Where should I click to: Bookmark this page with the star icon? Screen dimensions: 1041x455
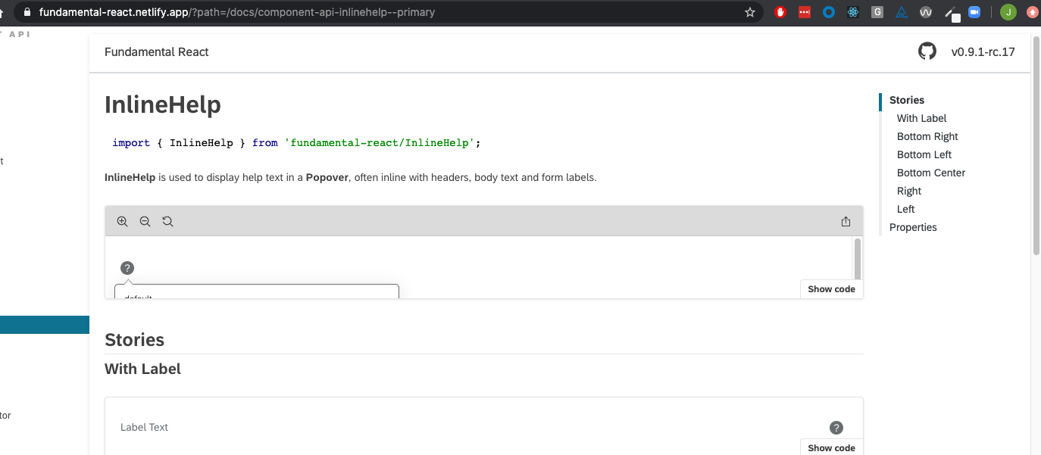coord(749,12)
